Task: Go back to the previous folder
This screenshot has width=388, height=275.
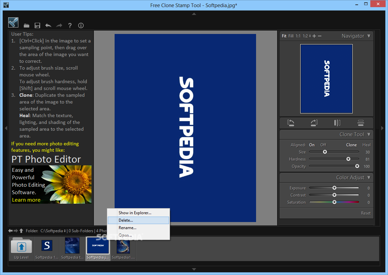Action: (x=11, y=231)
